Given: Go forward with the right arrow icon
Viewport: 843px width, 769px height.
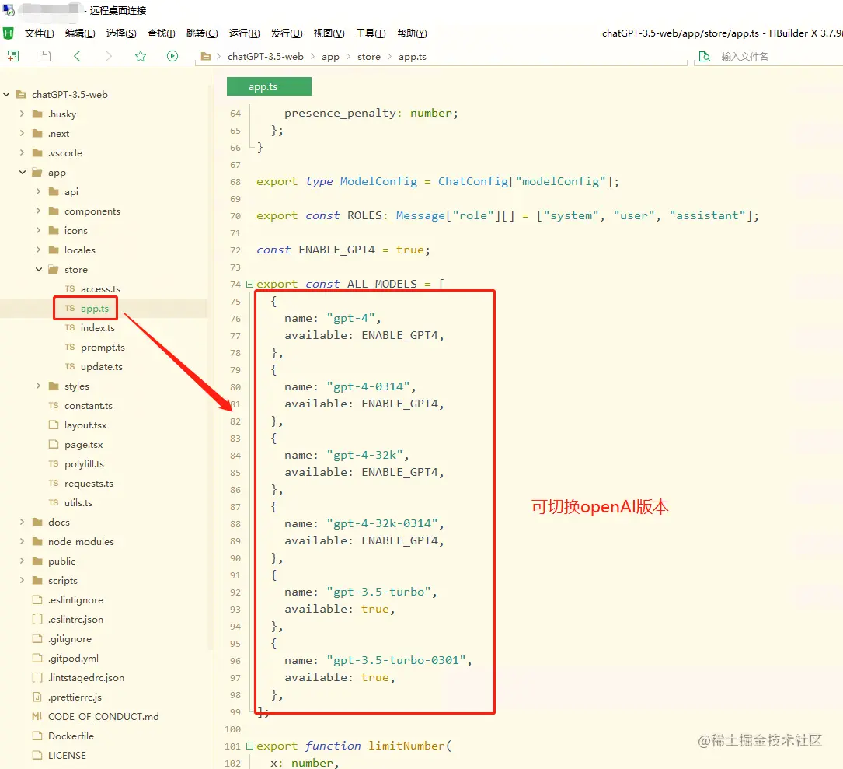Looking at the screenshot, I should [x=109, y=56].
